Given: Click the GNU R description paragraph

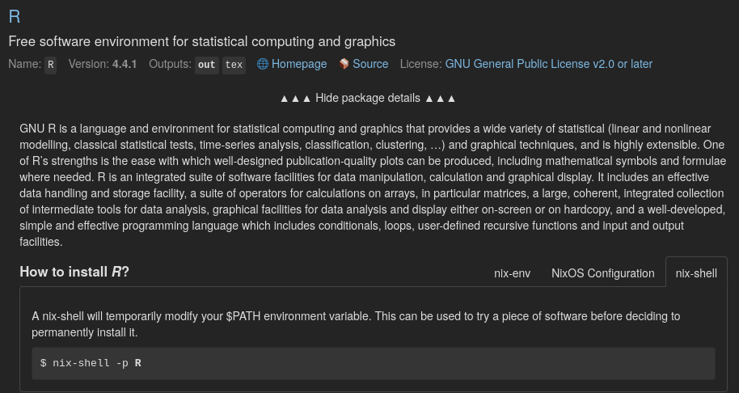Looking at the screenshot, I should pos(372,185).
